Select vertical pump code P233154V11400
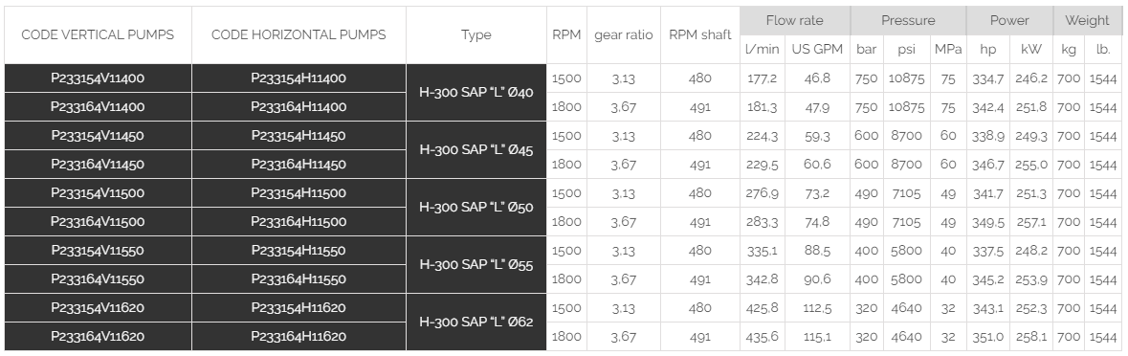1128x356 pixels. pos(98,78)
